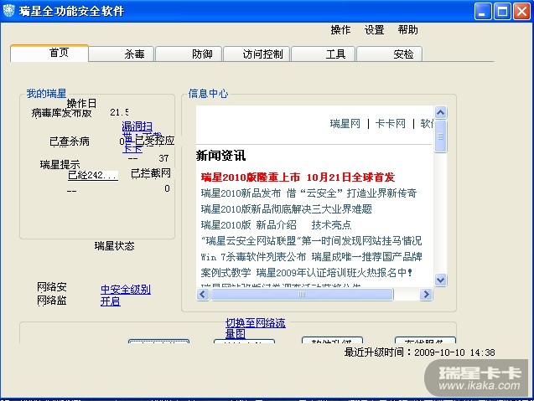This screenshot has width=534, height=401.
Task: Click 切换至网络流量图 link
Action: (256, 328)
